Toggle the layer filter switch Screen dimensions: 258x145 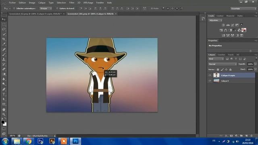coord(256,59)
